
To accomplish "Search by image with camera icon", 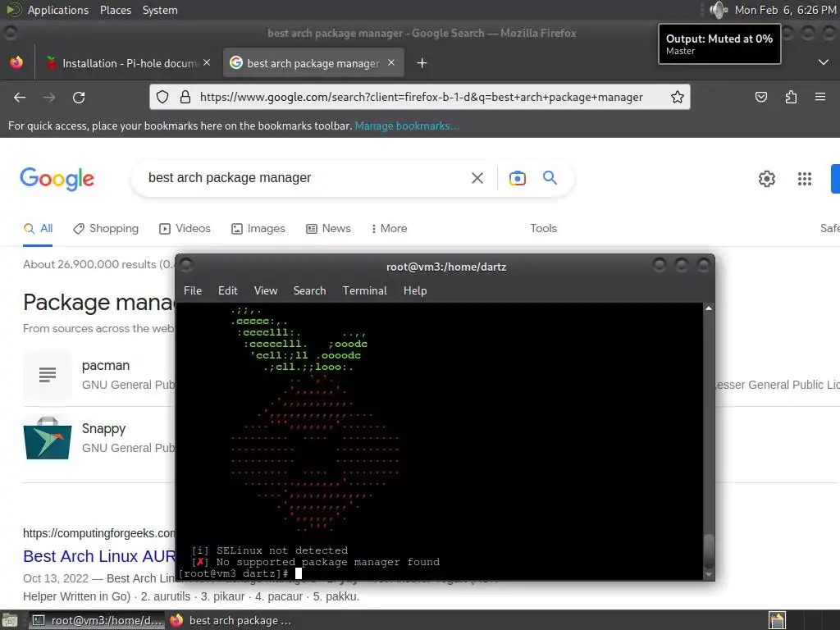I will pos(517,178).
